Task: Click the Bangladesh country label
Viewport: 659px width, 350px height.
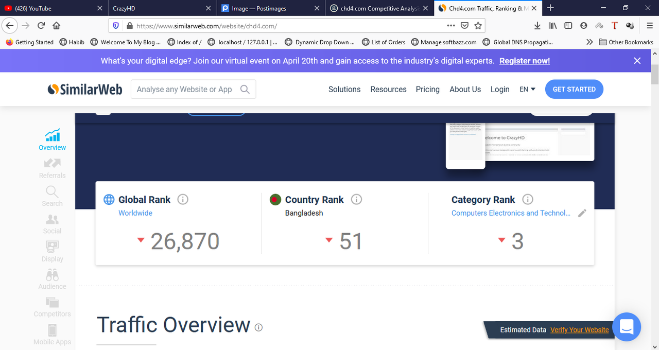Action: [x=304, y=213]
